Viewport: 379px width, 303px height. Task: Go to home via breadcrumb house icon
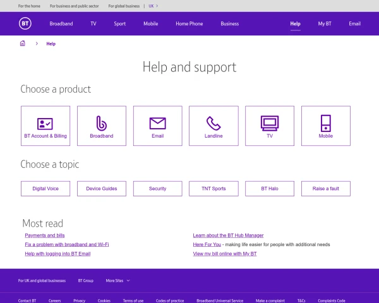[x=23, y=44]
